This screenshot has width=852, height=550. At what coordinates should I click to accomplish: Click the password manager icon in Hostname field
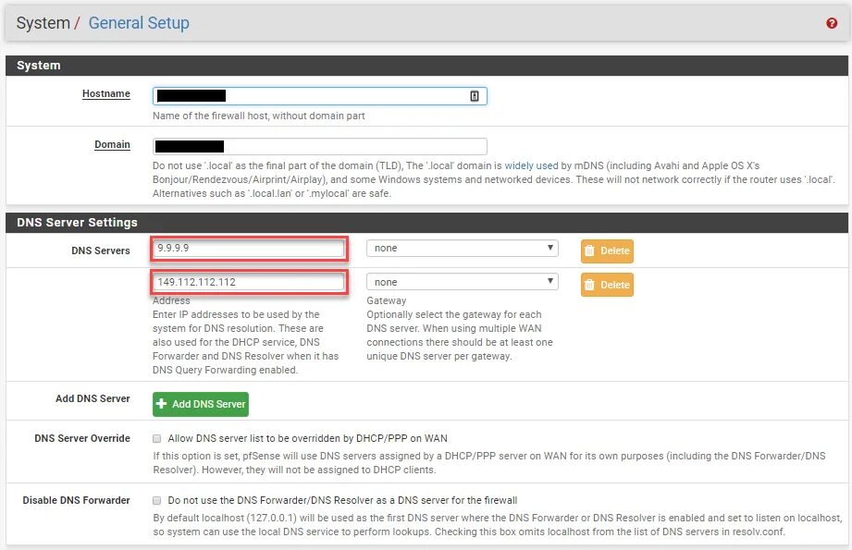pyautogui.click(x=475, y=96)
